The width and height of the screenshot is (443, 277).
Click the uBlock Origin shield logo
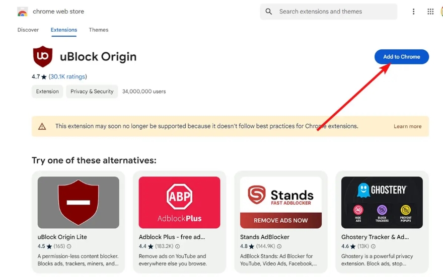(x=43, y=57)
